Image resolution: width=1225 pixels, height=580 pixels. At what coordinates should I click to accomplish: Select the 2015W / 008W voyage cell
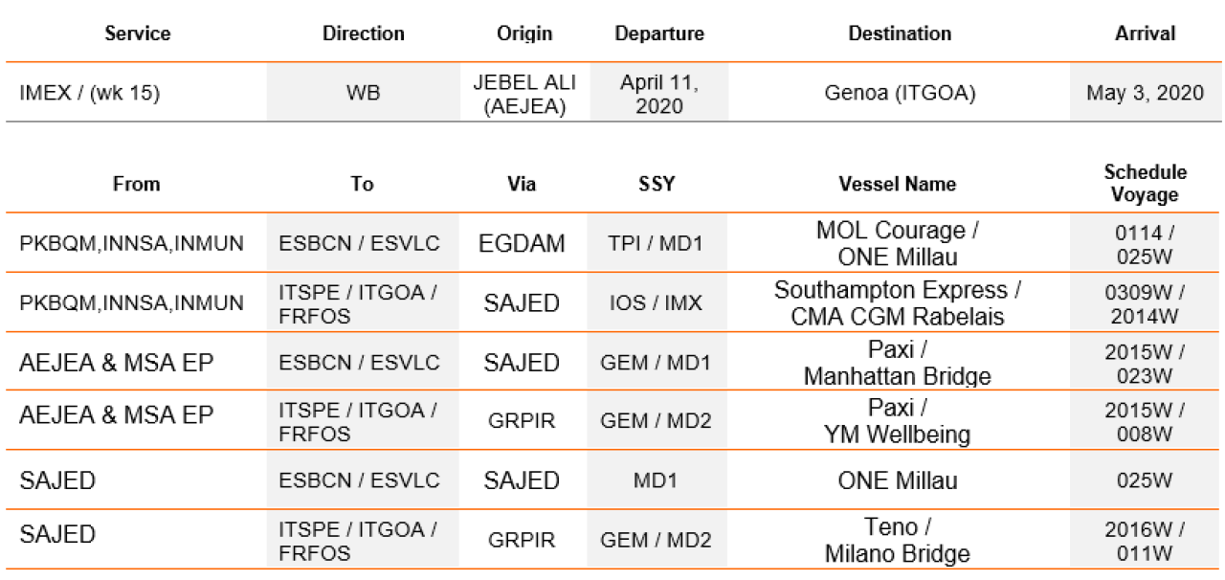point(1145,422)
